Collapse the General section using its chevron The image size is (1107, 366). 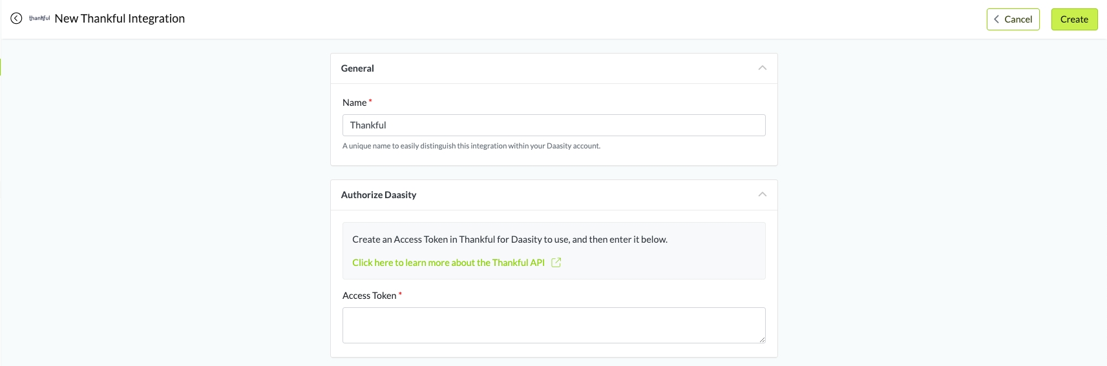(762, 68)
